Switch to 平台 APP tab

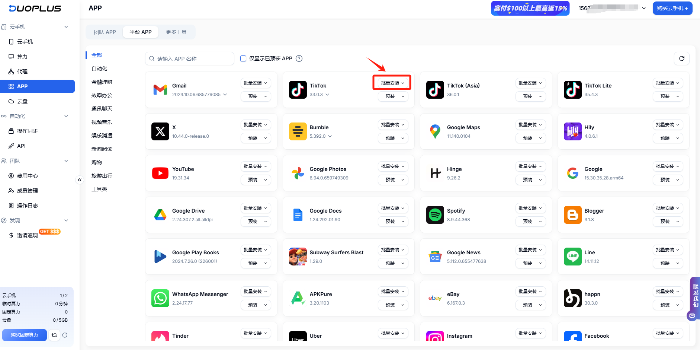pos(141,32)
